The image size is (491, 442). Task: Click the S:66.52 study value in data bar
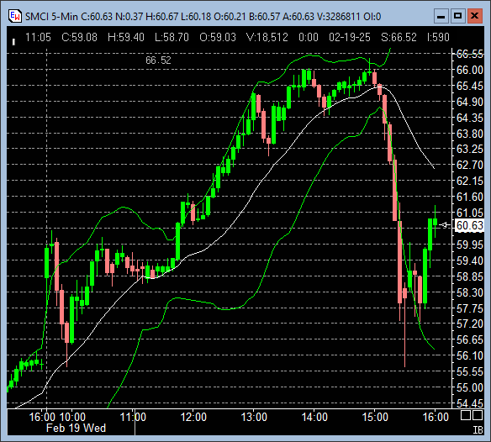pos(399,38)
